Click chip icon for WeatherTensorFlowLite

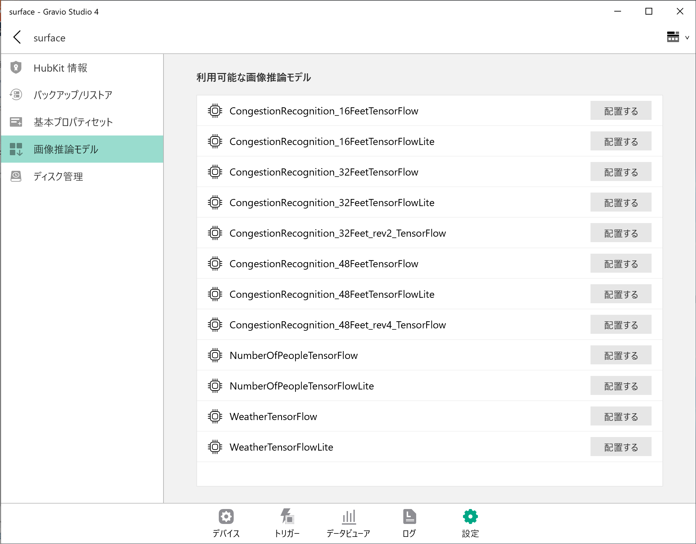point(215,447)
